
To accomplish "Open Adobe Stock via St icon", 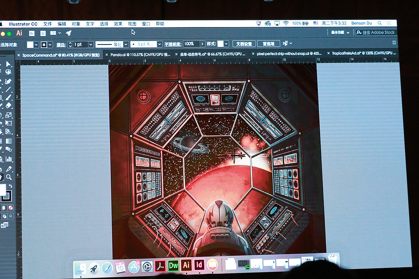I will pyautogui.click(x=43, y=33).
